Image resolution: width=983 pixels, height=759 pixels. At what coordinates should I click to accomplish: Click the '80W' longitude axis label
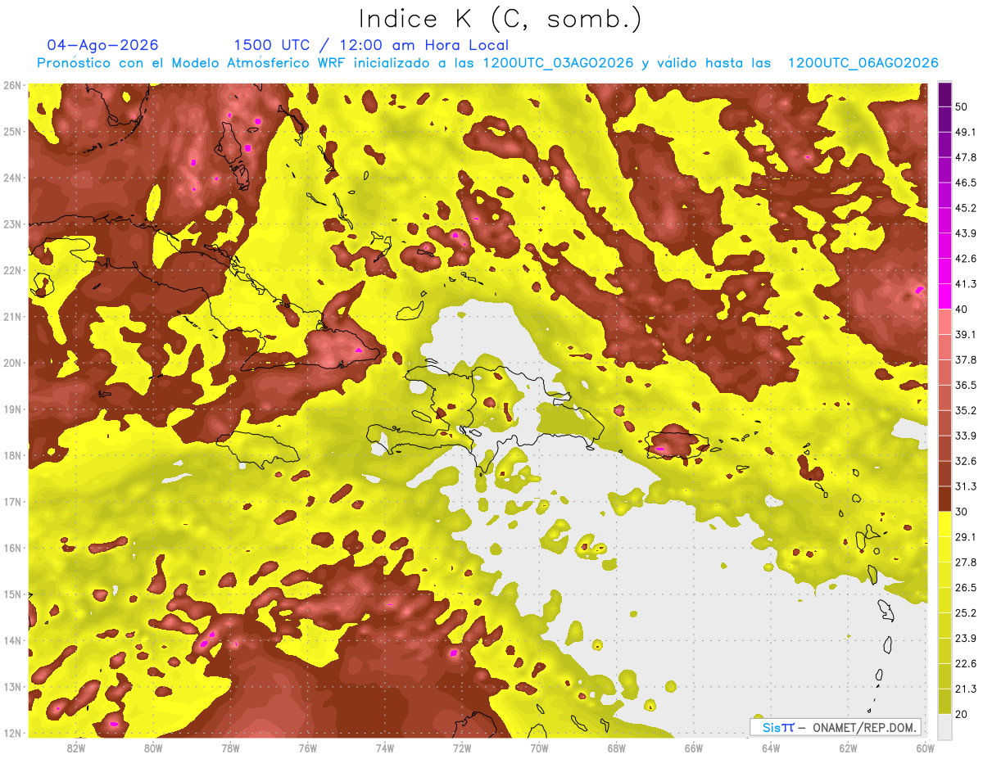pos(153,748)
